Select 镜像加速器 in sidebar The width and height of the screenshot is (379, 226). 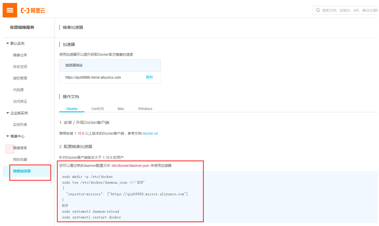click(22, 171)
